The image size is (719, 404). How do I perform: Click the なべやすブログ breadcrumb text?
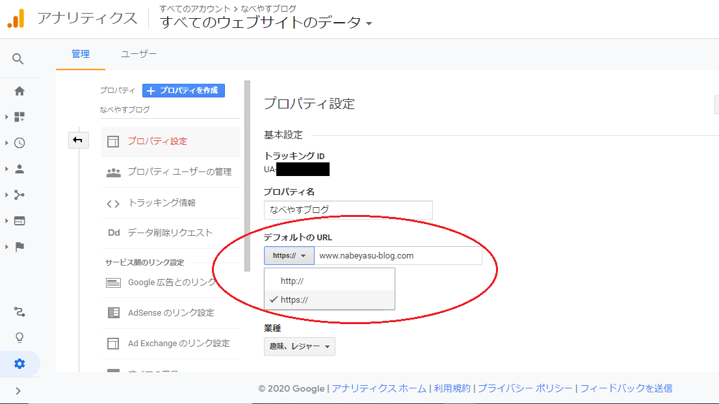tap(268, 8)
